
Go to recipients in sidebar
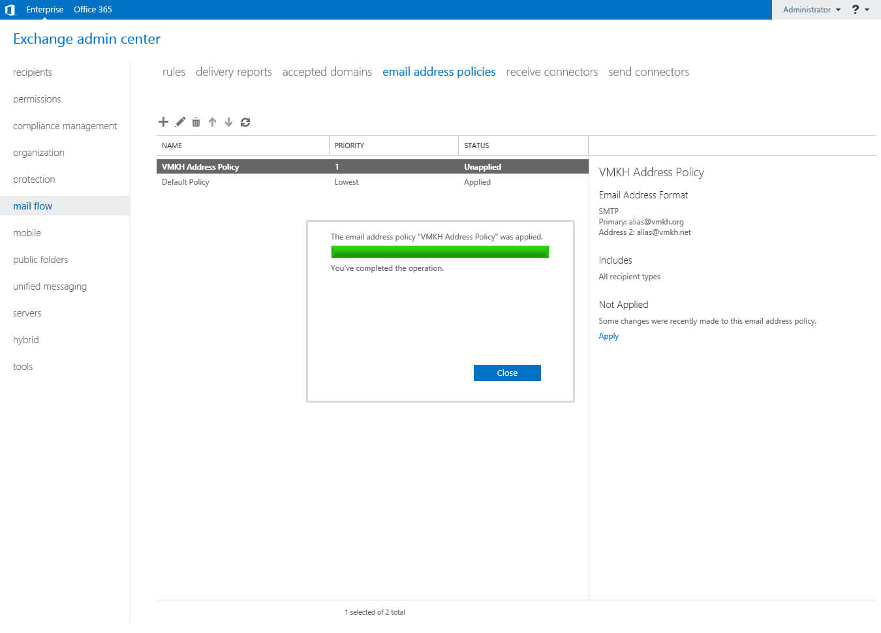coord(33,72)
